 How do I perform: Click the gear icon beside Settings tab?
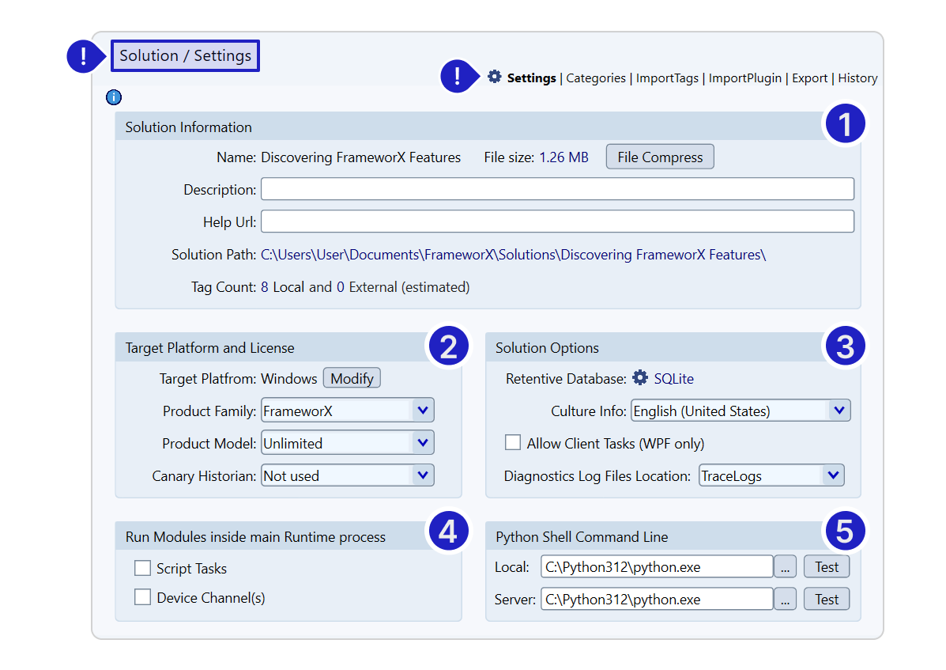[x=495, y=77]
